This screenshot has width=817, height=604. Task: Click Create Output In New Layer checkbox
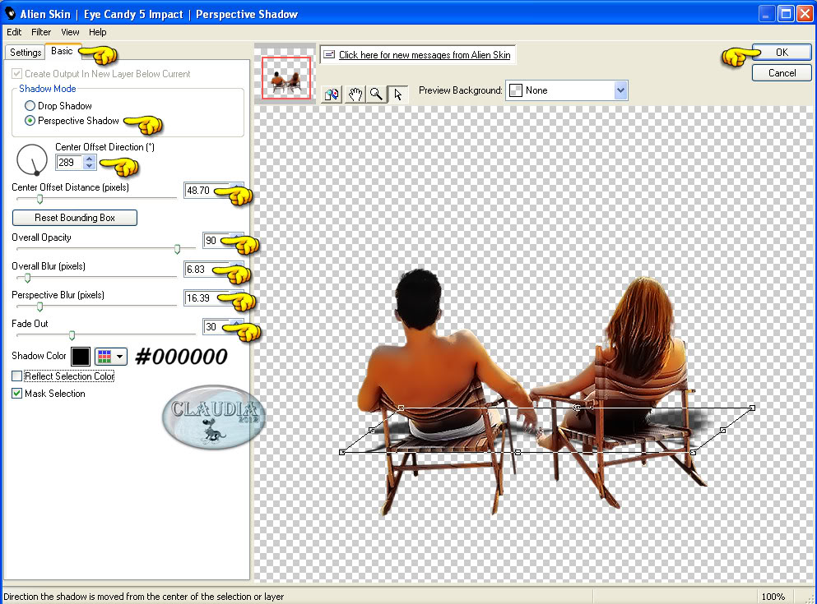click(x=16, y=74)
